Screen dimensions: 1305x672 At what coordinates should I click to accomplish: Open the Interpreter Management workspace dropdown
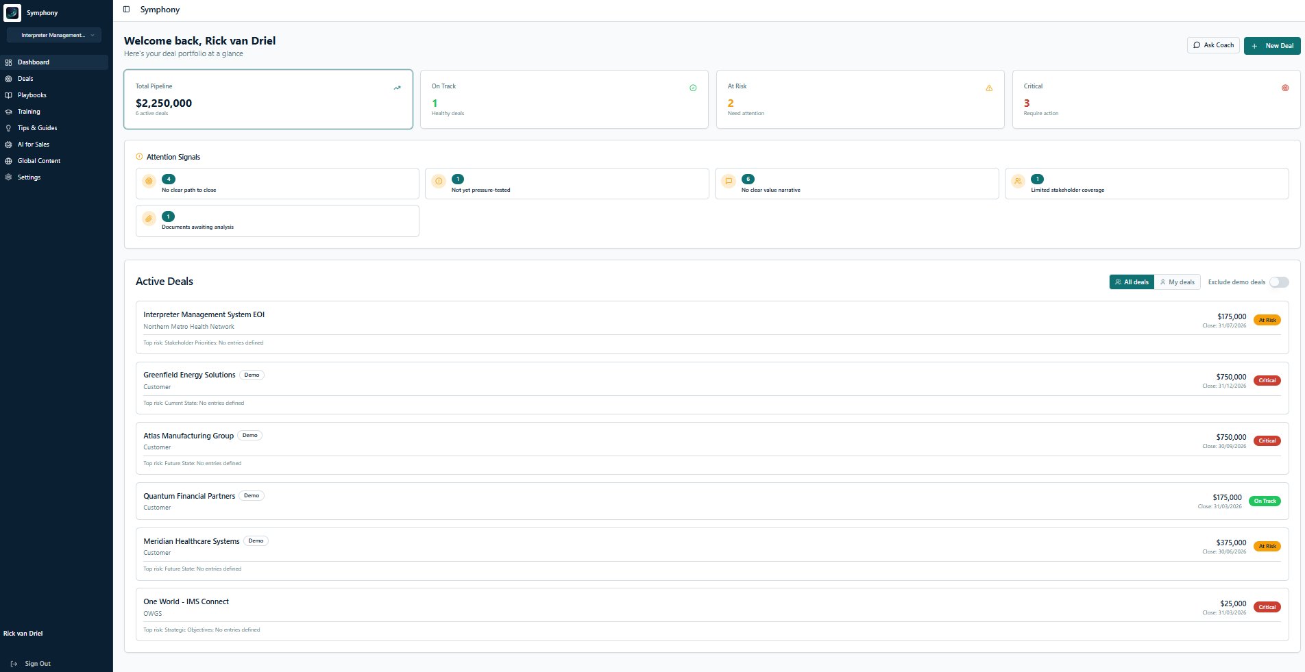pyautogui.click(x=54, y=35)
